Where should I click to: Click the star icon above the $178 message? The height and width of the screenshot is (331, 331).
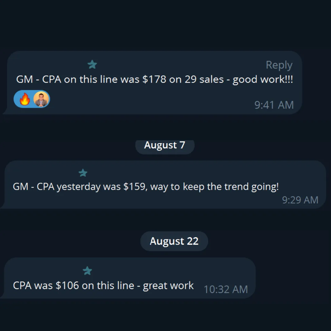pos(92,65)
